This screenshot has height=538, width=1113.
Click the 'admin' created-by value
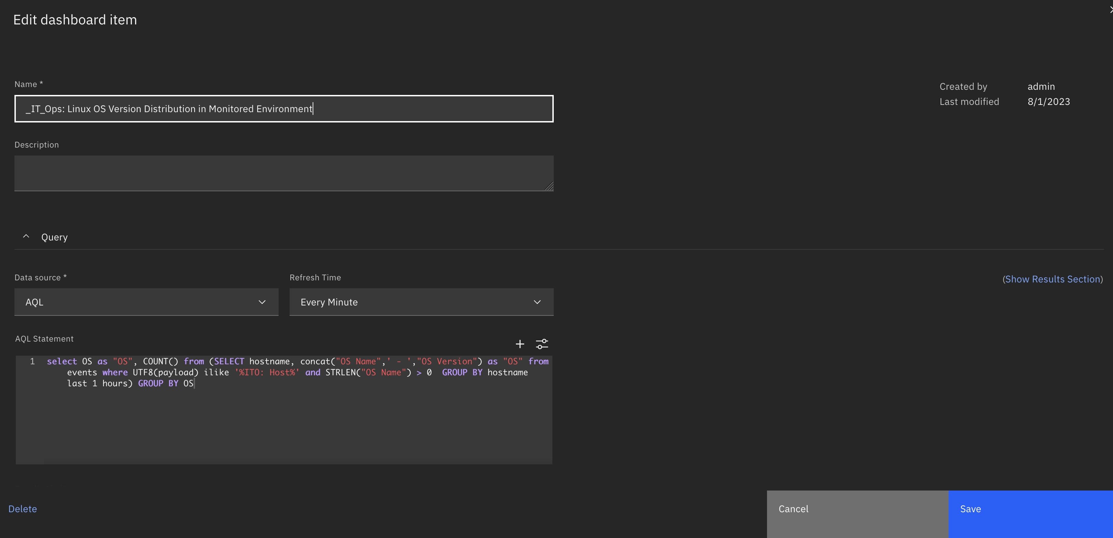pos(1041,86)
